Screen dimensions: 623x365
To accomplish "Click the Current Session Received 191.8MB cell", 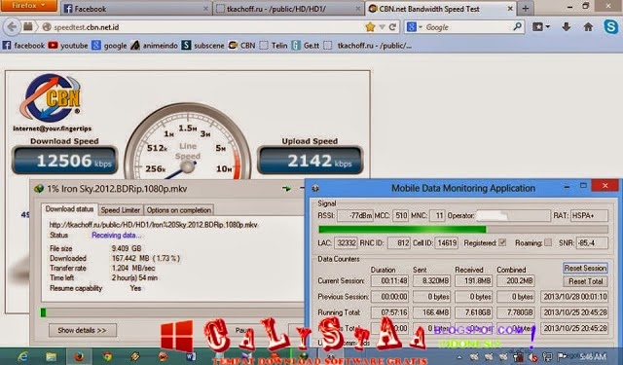I will [x=473, y=280].
